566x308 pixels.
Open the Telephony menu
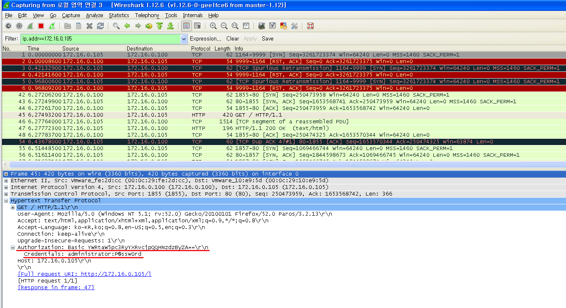click(x=147, y=15)
